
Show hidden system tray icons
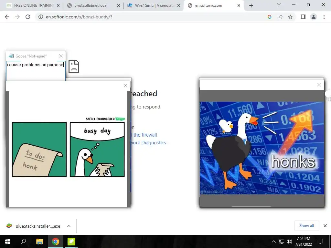273,242
